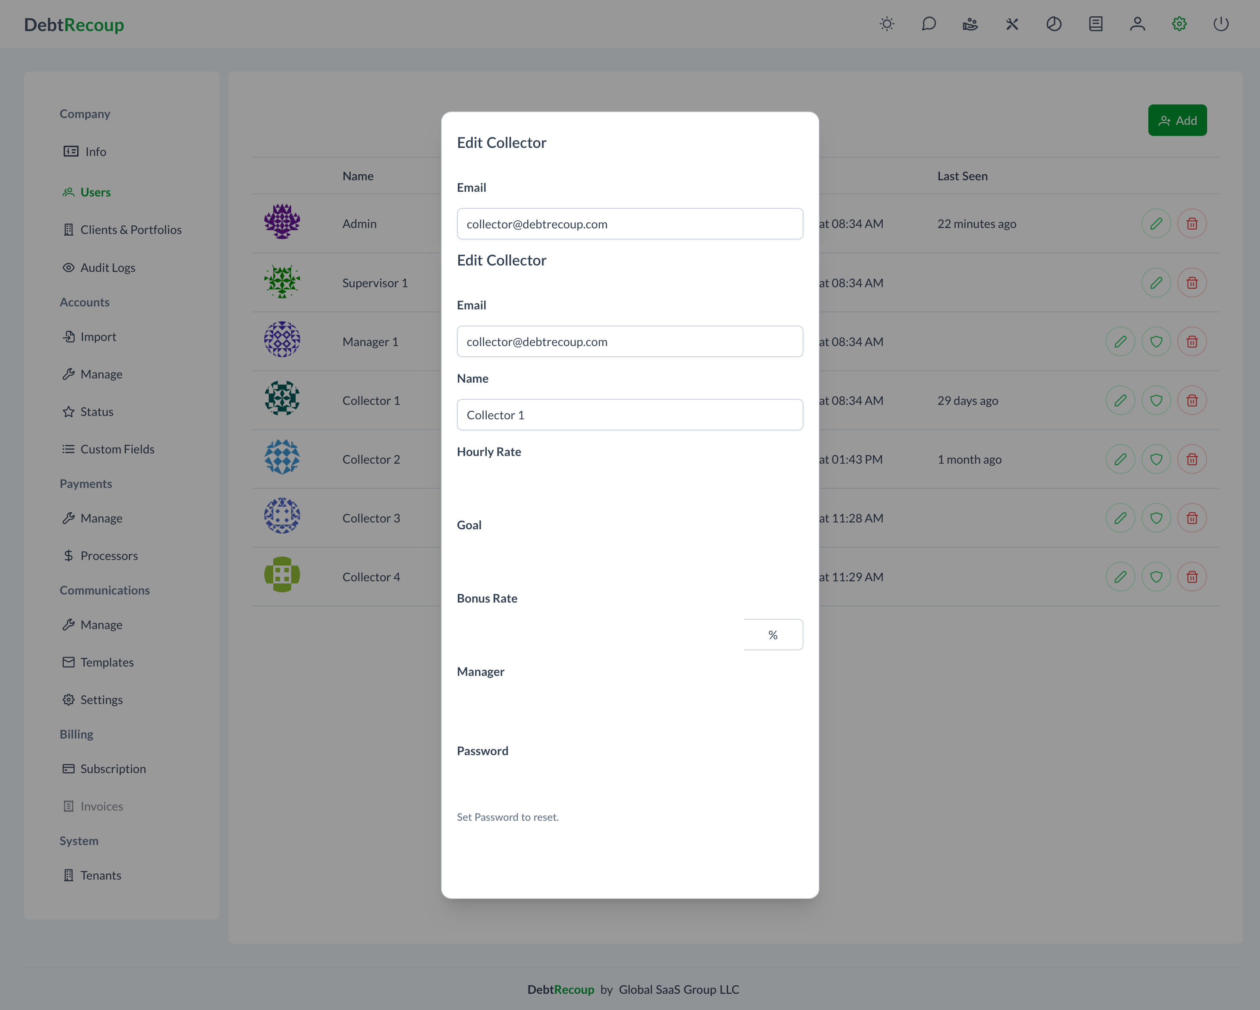
Task: Open Audit Logs in sidebar
Action: [107, 268]
